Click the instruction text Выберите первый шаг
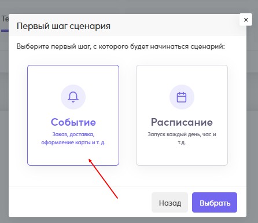 coord(121,46)
